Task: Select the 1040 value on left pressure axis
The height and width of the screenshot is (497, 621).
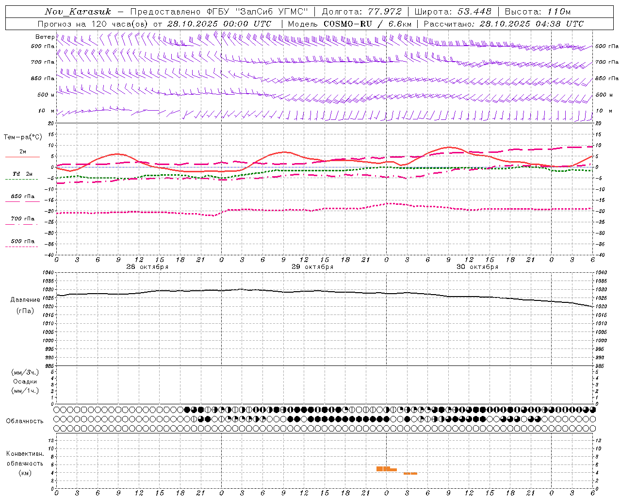Action: [x=48, y=273]
